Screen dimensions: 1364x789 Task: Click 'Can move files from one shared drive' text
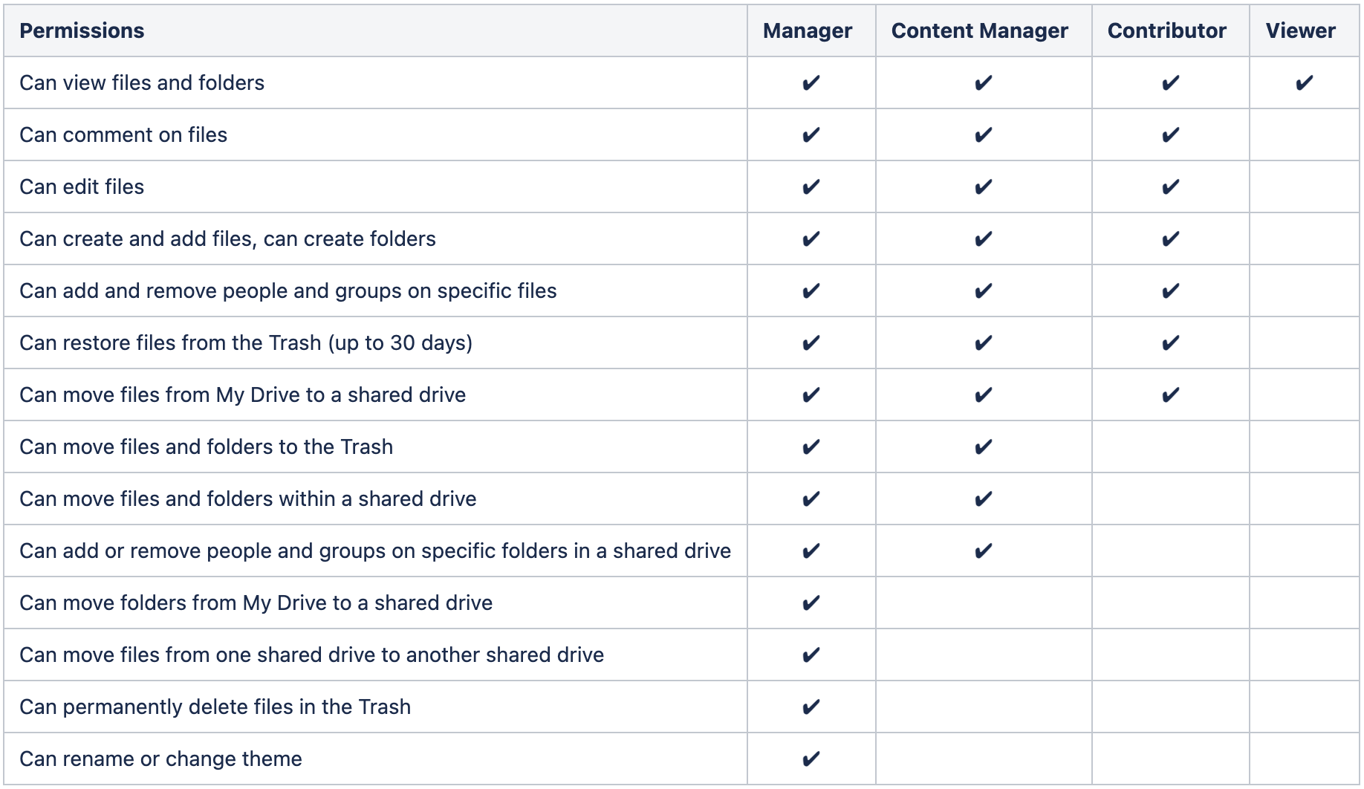click(x=311, y=655)
